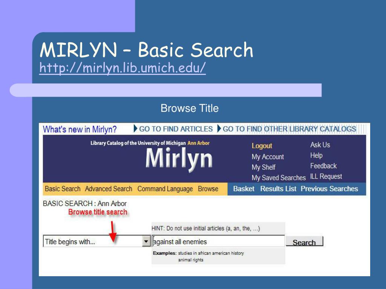The image size is (386, 289).
Task: Open My Account
Action: pos(268,157)
